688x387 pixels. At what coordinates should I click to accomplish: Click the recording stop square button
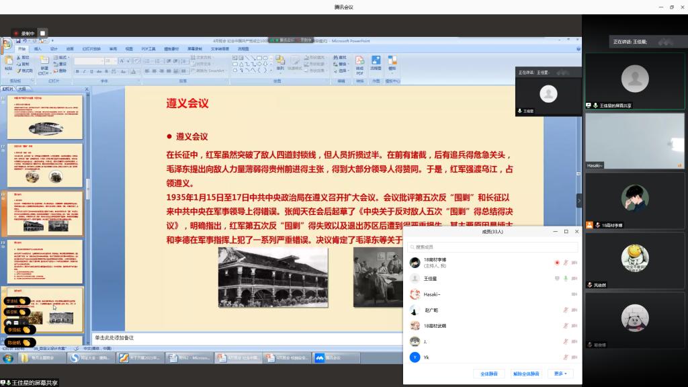point(42,33)
